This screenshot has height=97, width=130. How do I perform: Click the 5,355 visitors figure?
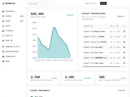[69, 77]
